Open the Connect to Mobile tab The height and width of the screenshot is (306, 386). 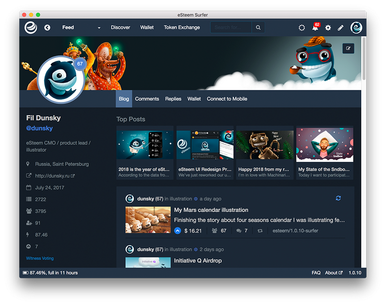pyautogui.click(x=227, y=98)
